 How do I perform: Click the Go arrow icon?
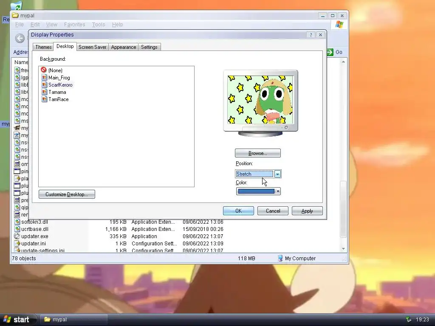330,52
